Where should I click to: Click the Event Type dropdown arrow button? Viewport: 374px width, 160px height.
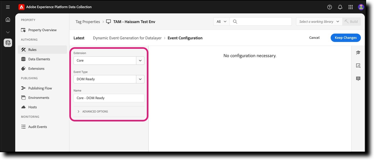(140, 79)
